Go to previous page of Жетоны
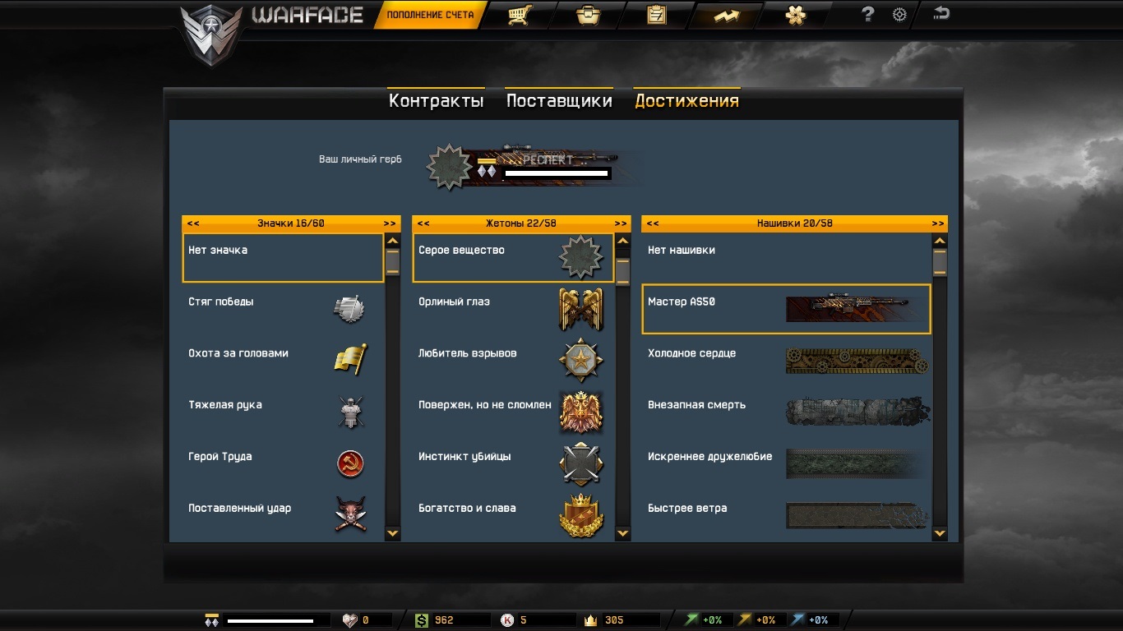This screenshot has height=631, width=1123. click(423, 223)
